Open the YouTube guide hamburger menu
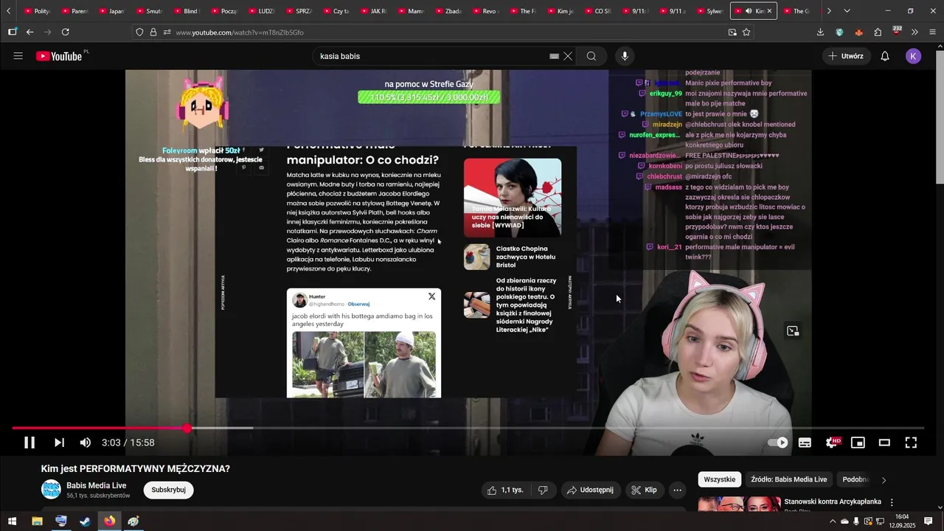The height and width of the screenshot is (531, 944). [x=18, y=56]
